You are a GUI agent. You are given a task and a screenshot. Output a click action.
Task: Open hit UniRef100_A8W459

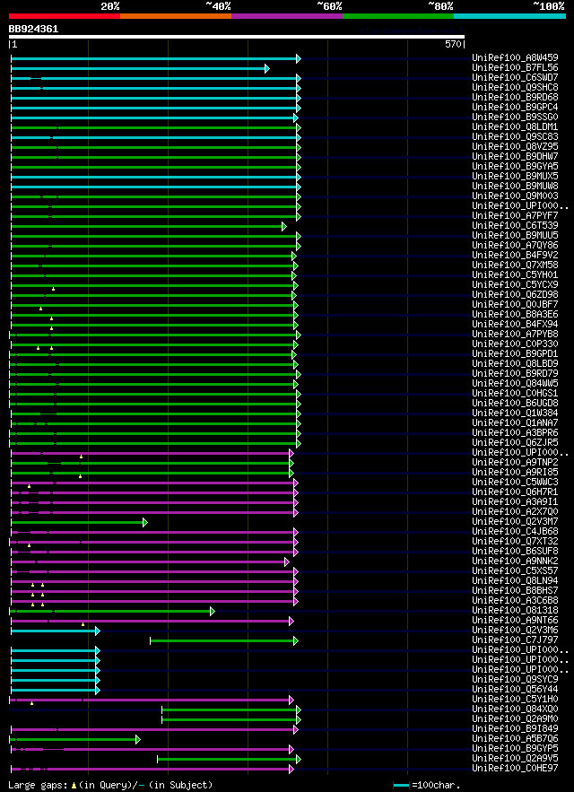515,58
